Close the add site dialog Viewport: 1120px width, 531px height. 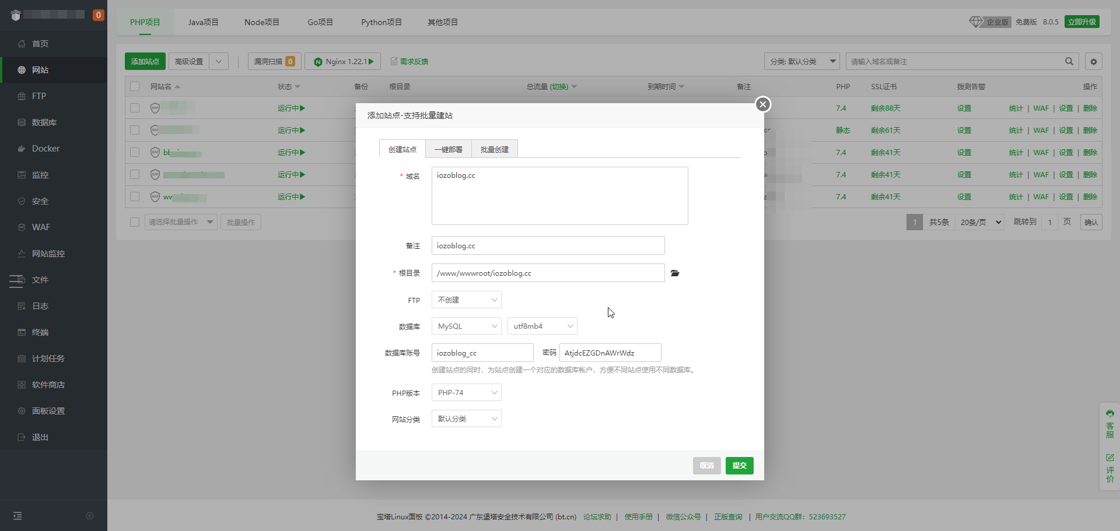[x=762, y=104]
